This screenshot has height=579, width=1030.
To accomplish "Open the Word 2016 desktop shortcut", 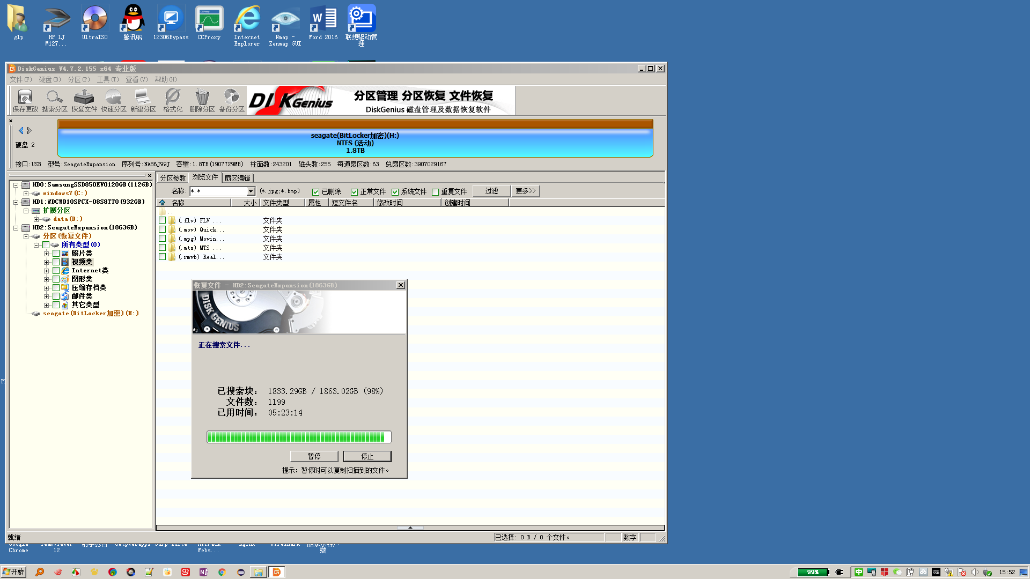I will (323, 23).
